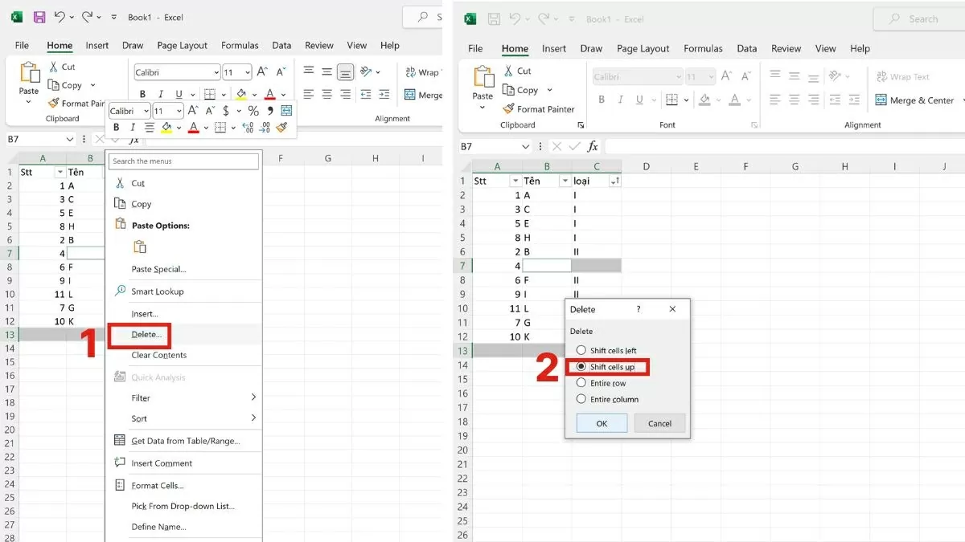Select the Entire column radio option

(581, 399)
